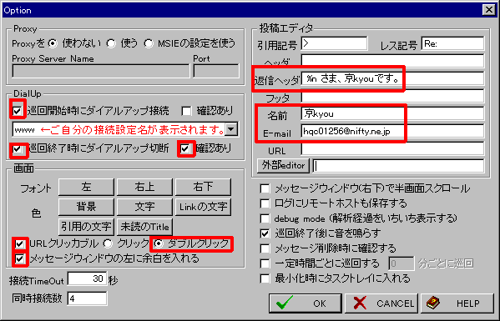Click the フッタ input field
The image size is (500, 321).
click(392, 96)
